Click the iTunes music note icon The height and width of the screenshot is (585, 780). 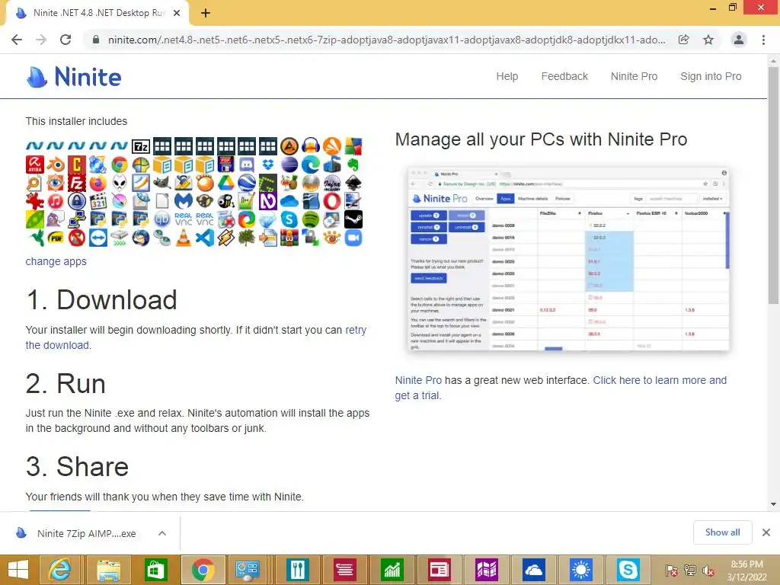click(x=56, y=201)
